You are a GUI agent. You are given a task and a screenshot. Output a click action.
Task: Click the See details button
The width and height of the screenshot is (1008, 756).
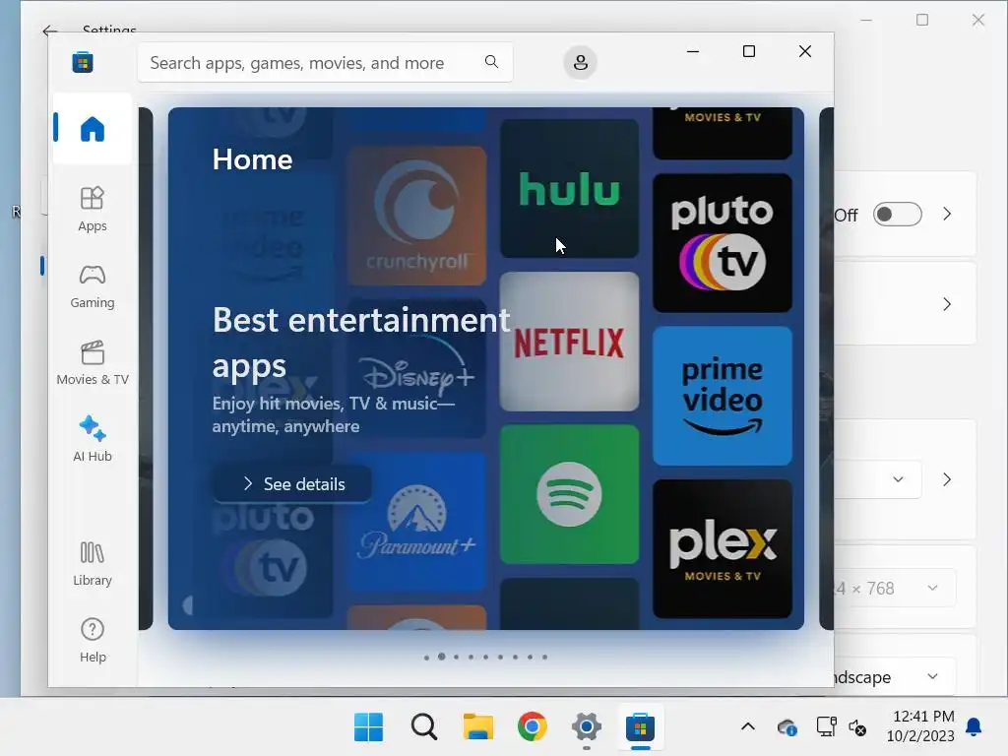click(x=292, y=484)
